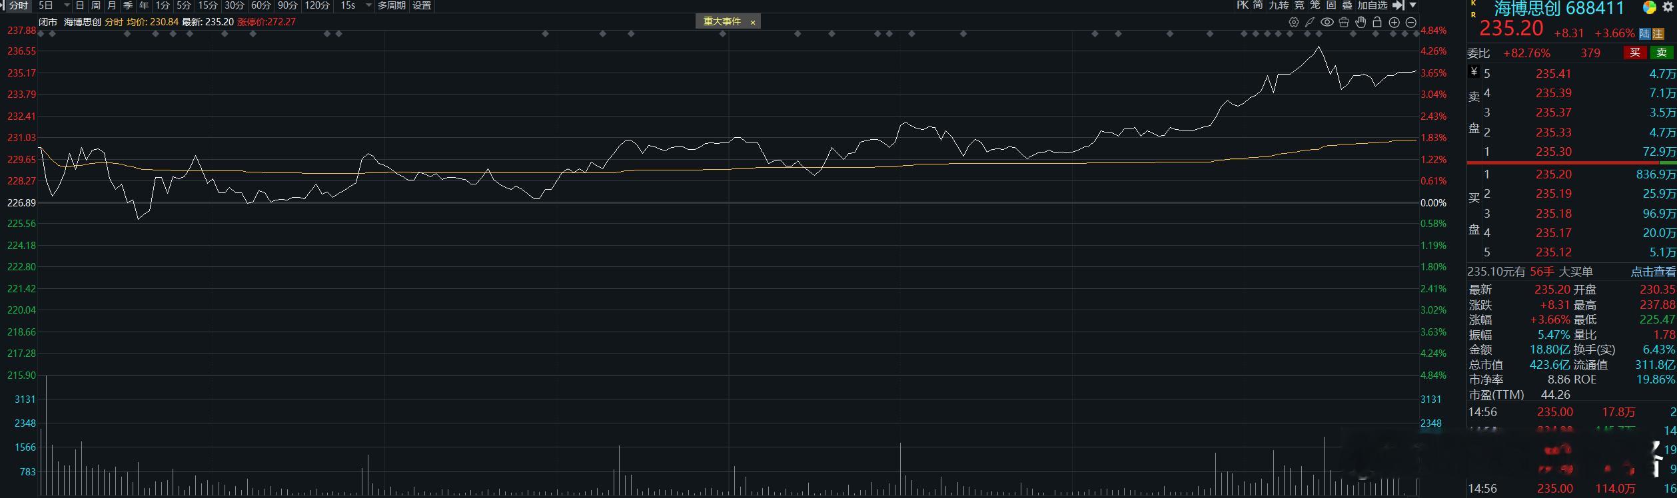This screenshot has width=1677, height=498.
Task: Click the 点击查看 link
Action: pos(1652,272)
